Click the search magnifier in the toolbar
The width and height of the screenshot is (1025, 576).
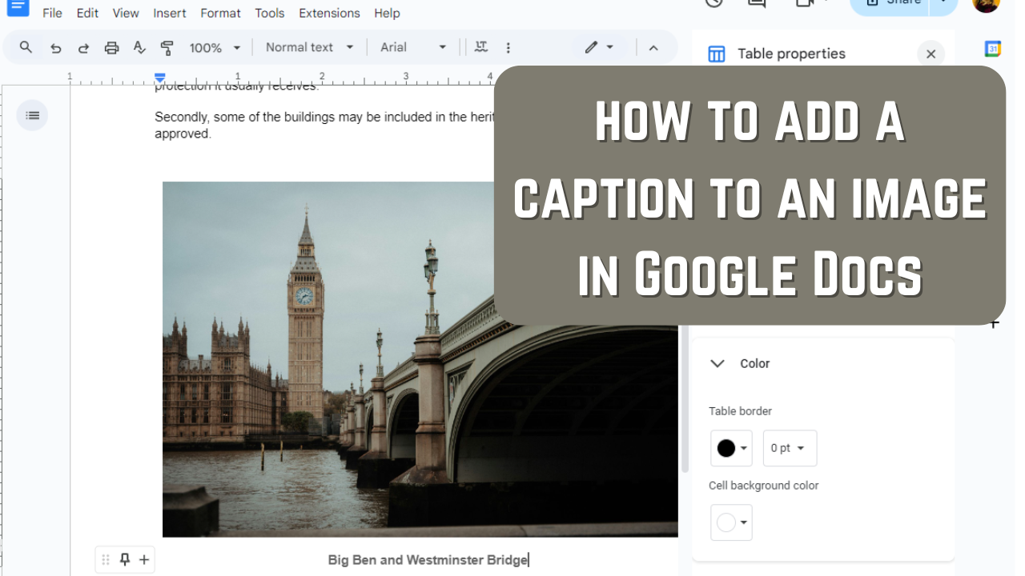coord(26,47)
